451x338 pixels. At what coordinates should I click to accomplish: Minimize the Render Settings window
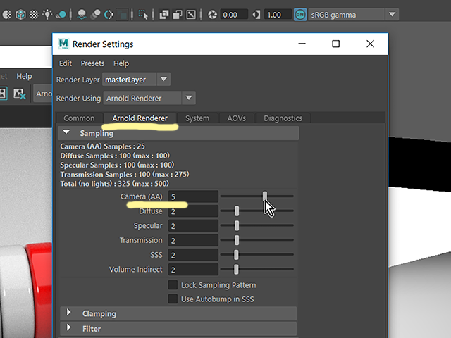point(302,44)
